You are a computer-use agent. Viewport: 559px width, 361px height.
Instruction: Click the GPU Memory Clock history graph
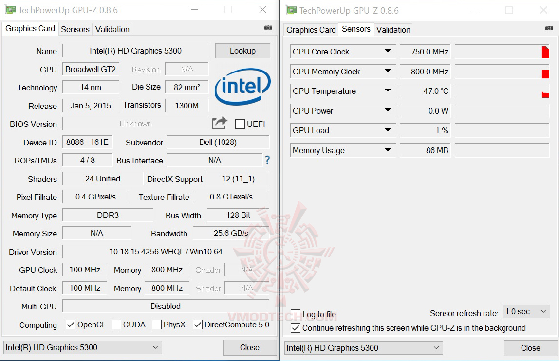click(503, 71)
